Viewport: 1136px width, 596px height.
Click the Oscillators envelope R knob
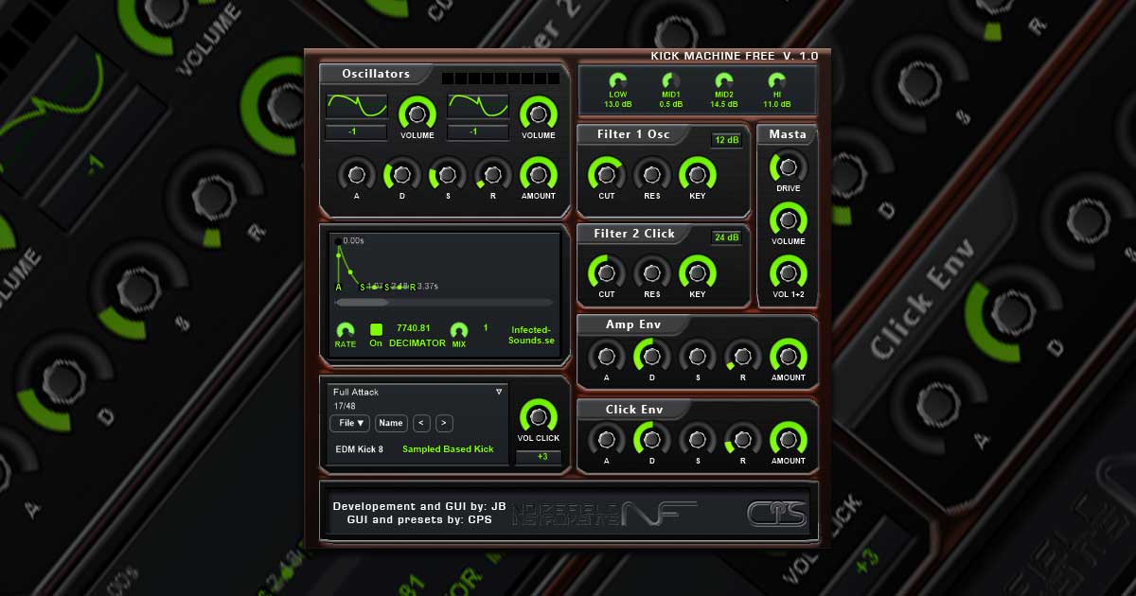pos(492,174)
